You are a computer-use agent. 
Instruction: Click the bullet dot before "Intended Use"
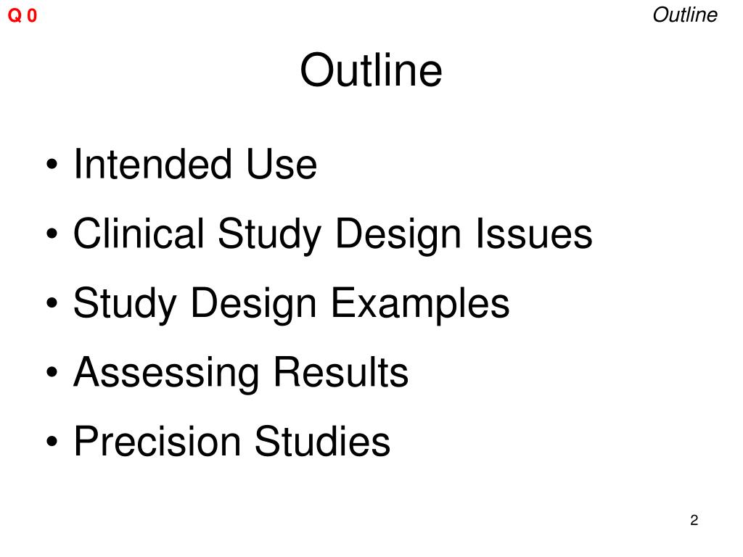(x=52, y=165)
